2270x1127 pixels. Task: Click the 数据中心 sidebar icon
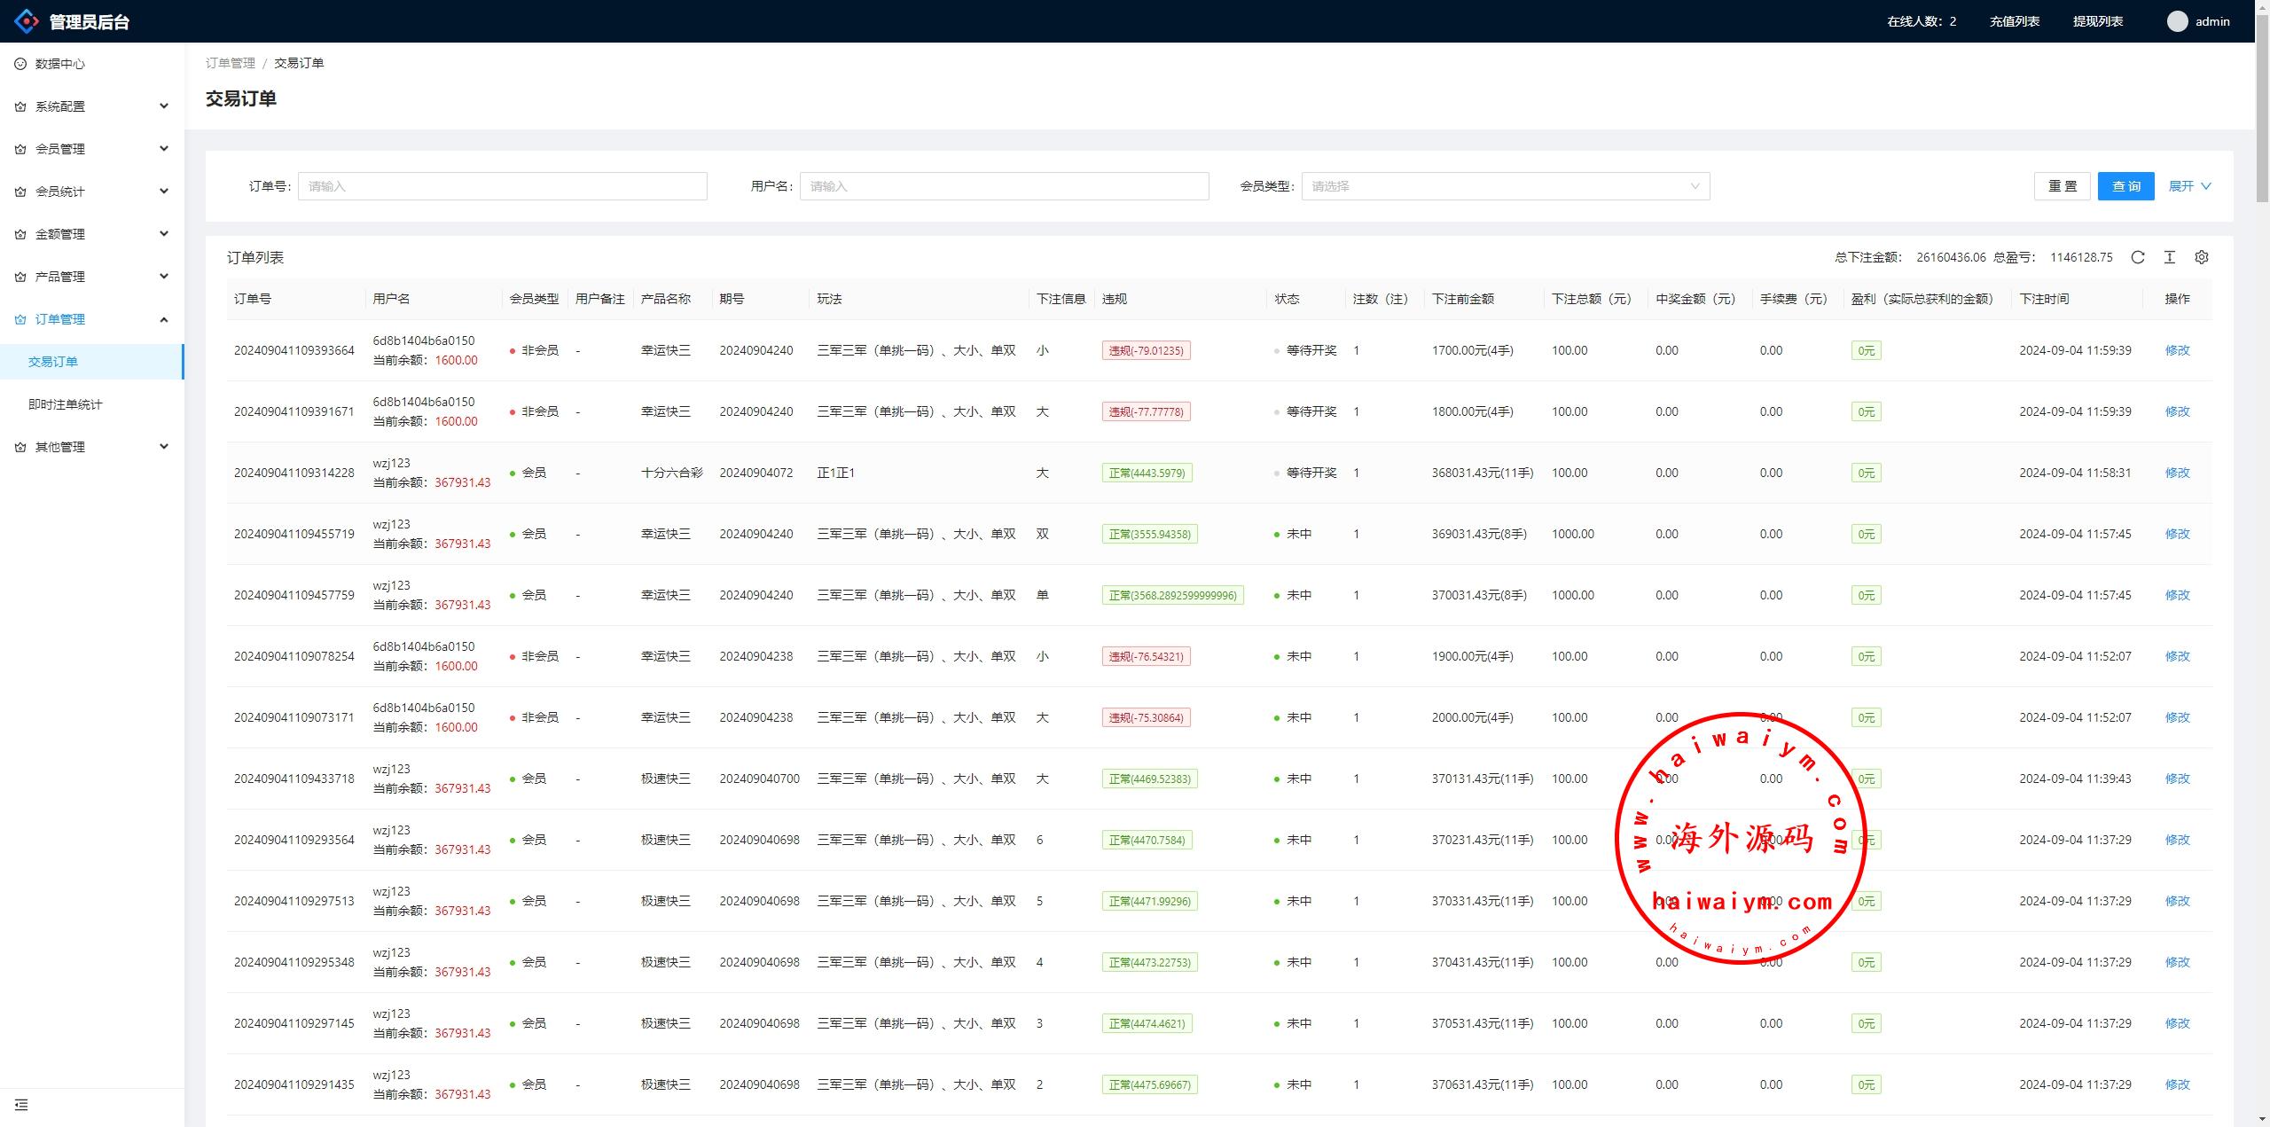point(20,64)
